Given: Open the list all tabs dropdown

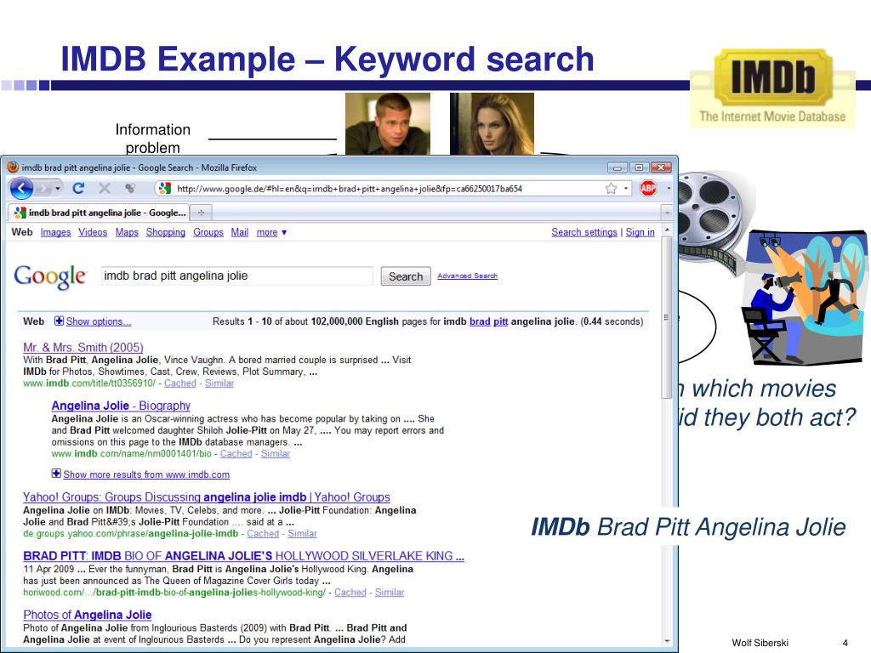Looking at the screenshot, I should point(667,213).
